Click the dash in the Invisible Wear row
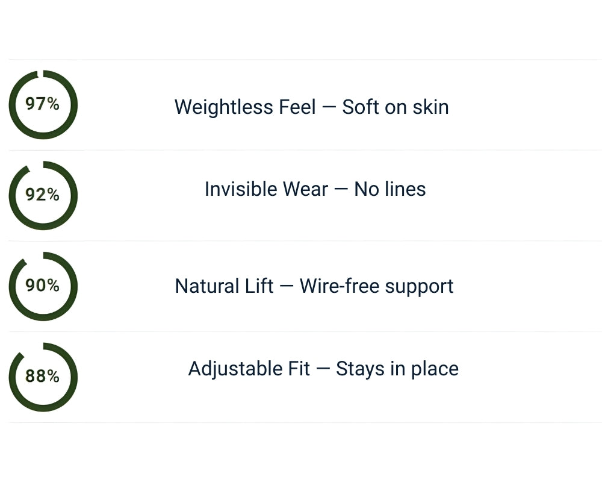Viewport: 602px width, 482px height. coord(341,190)
